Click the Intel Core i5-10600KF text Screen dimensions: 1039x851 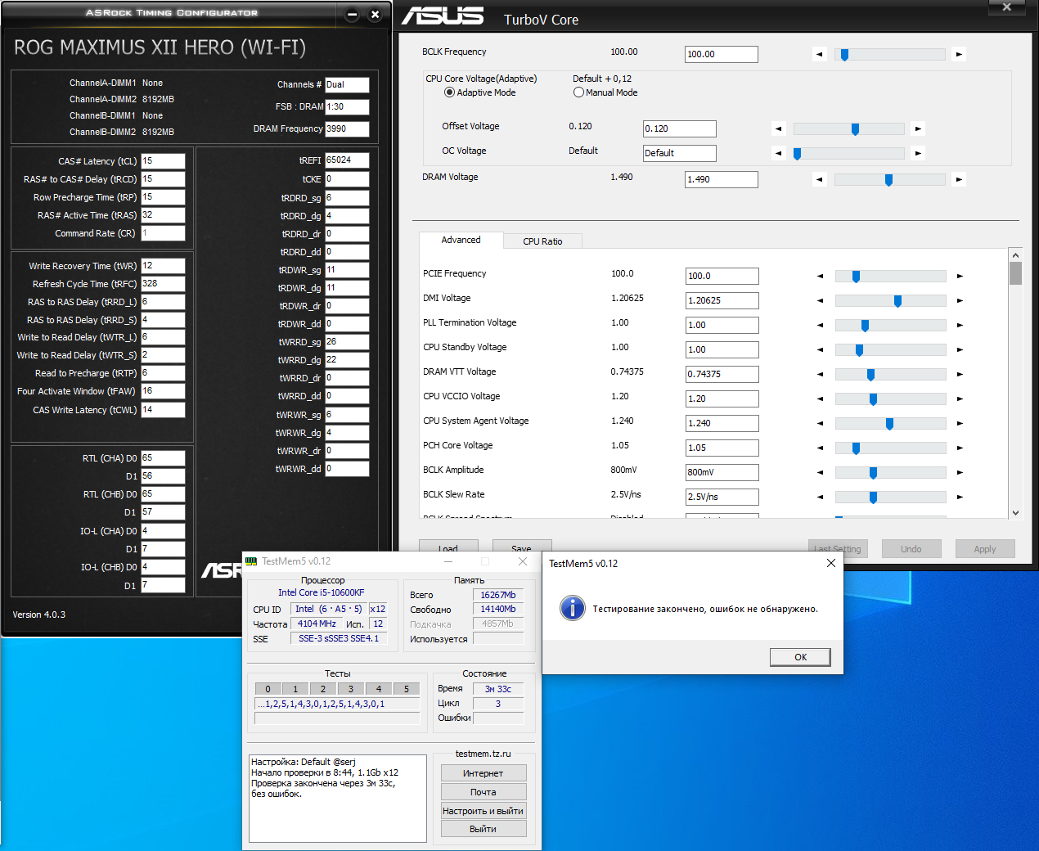pyautogui.click(x=322, y=592)
